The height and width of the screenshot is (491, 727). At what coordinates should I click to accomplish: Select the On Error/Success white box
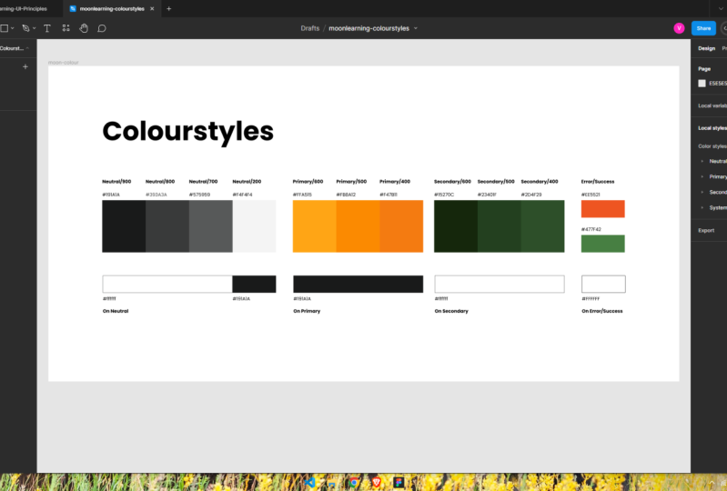603,284
